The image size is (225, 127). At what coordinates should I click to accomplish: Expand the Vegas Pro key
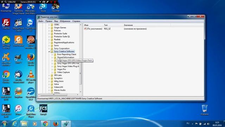coord(52,69)
